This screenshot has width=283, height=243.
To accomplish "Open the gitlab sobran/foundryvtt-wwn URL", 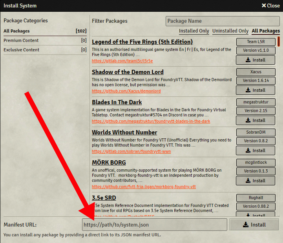I will (x=131, y=151).
